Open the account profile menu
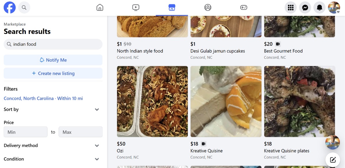Viewport: 345px width, 168px height. click(x=334, y=8)
